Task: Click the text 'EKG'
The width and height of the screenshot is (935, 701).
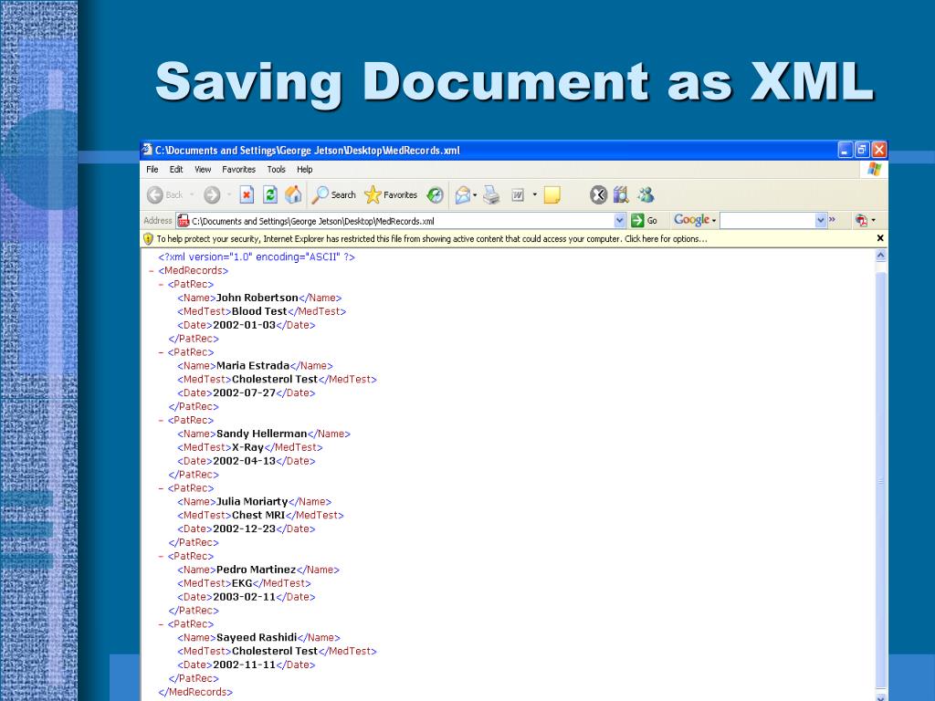Action: (x=242, y=583)
